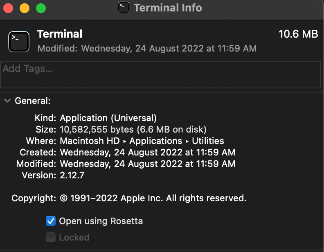
Task: Collapse the General section chevron
Action: click(x=7, y=101)
